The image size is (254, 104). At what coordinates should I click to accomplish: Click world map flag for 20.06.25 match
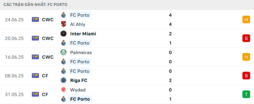click(35, 38)
